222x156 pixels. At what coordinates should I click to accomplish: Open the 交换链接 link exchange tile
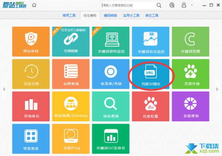(x=71, y=42)
